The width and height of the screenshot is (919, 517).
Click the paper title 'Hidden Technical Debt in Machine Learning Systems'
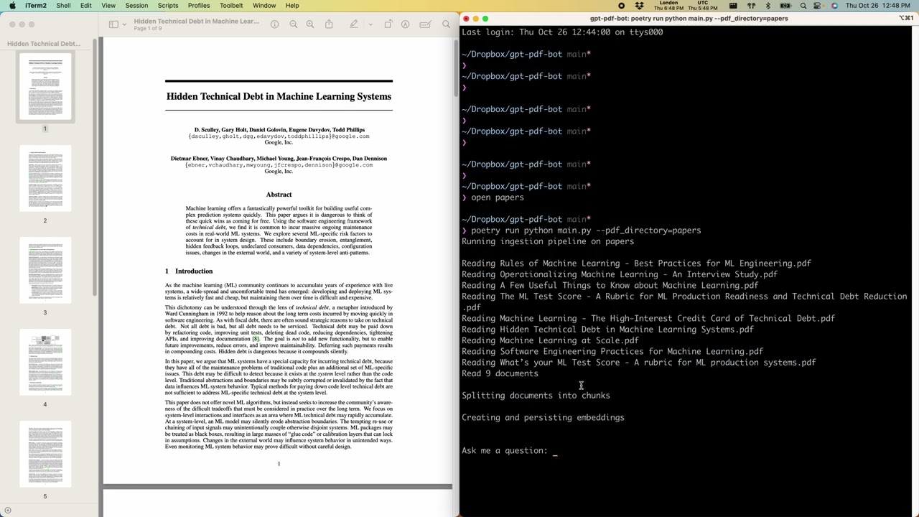279,96
